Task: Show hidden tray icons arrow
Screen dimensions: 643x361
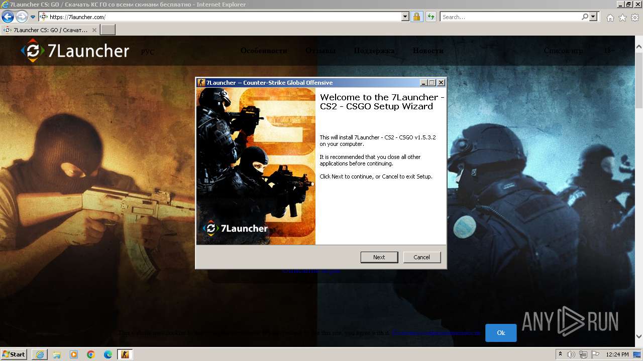Action: [x=561, y=354]
